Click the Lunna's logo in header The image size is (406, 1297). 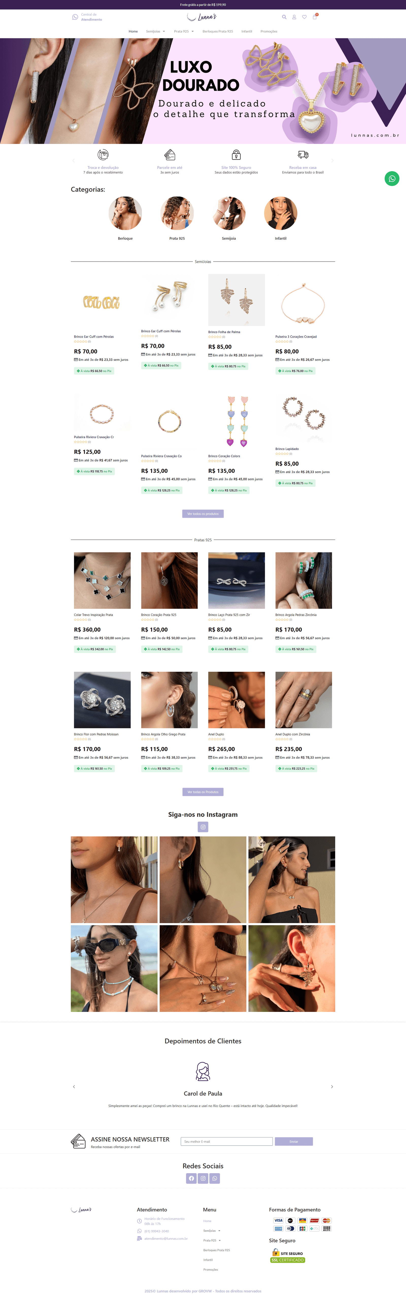[x=201, y=17]
